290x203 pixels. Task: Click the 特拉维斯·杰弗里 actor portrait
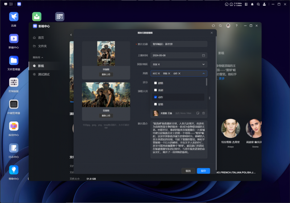click(231, 128)
